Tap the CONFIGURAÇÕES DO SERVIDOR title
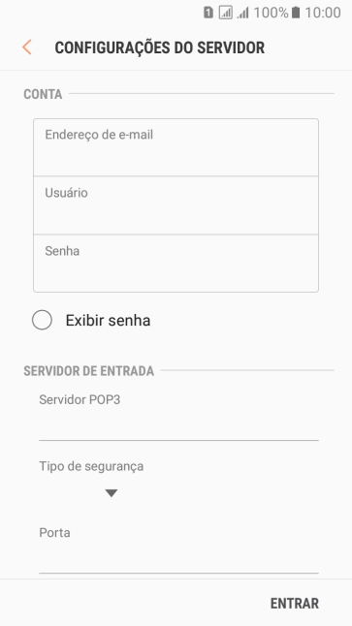 pos(159,47)
